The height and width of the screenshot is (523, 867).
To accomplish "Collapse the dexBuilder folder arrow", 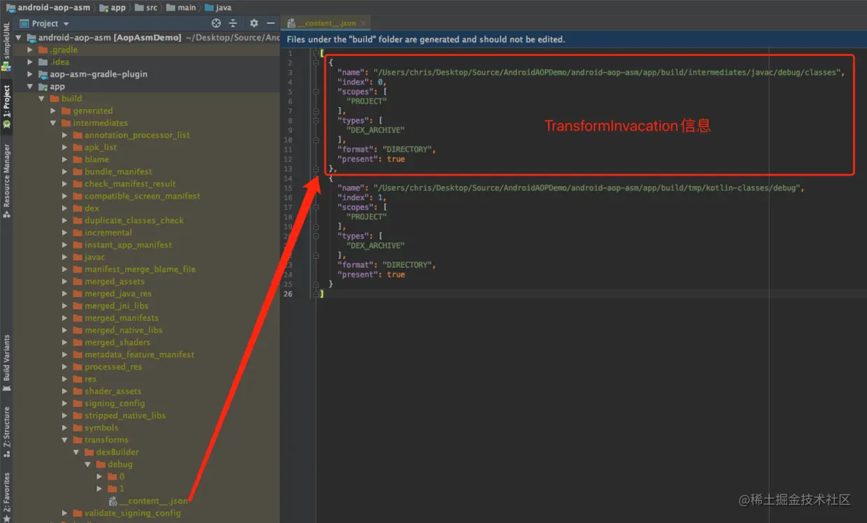I will [x=77, y=452].
